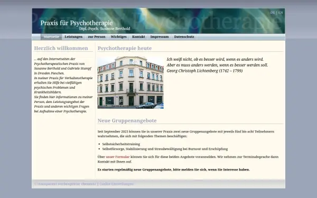Click the 'Psychotherapie heute' heading

click(x=125, y=48)
